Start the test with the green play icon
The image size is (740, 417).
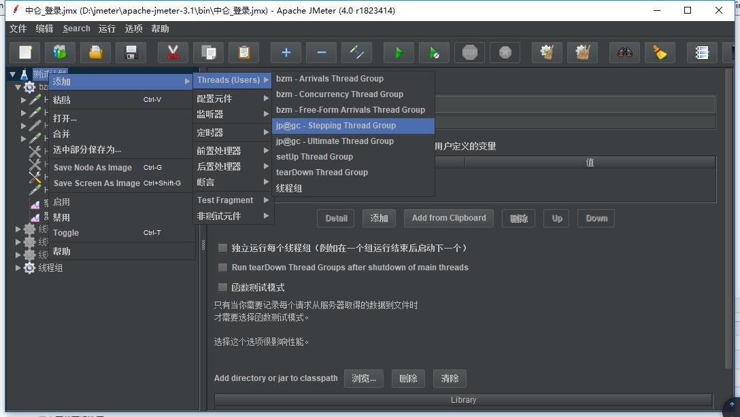[x=399, y=52]
